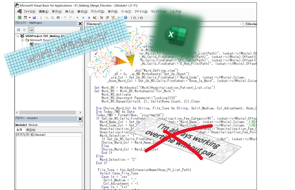
Task: Open the Insert object dropdown arrow
Action: [30, 17]
